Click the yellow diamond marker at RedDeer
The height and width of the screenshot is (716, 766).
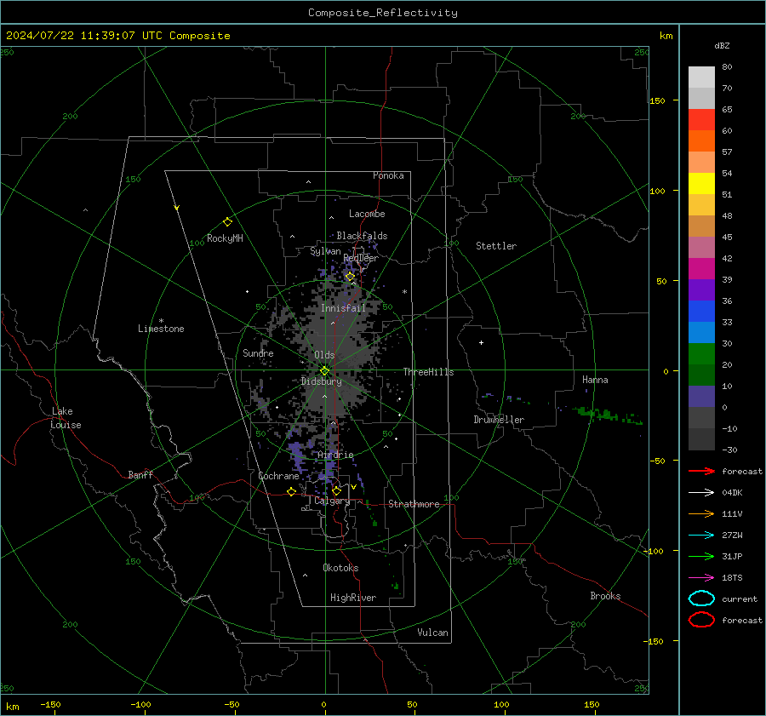350,277
